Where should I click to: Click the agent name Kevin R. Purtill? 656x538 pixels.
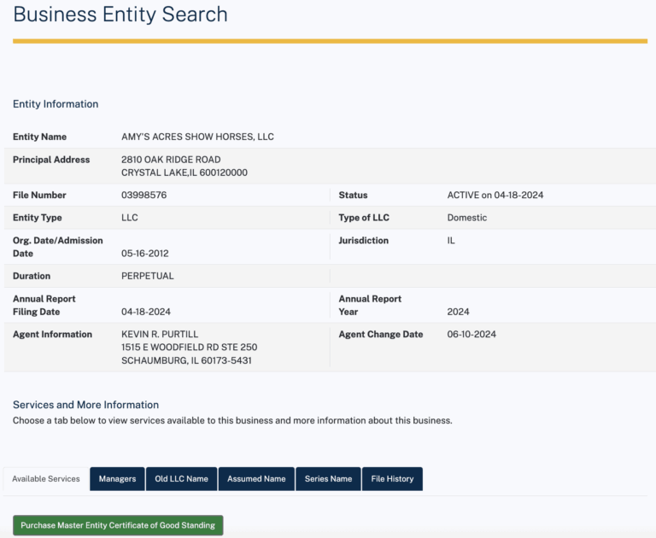161,335
